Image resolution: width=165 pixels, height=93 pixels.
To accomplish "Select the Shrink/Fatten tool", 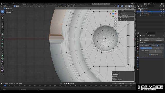I will coord(2,67).
